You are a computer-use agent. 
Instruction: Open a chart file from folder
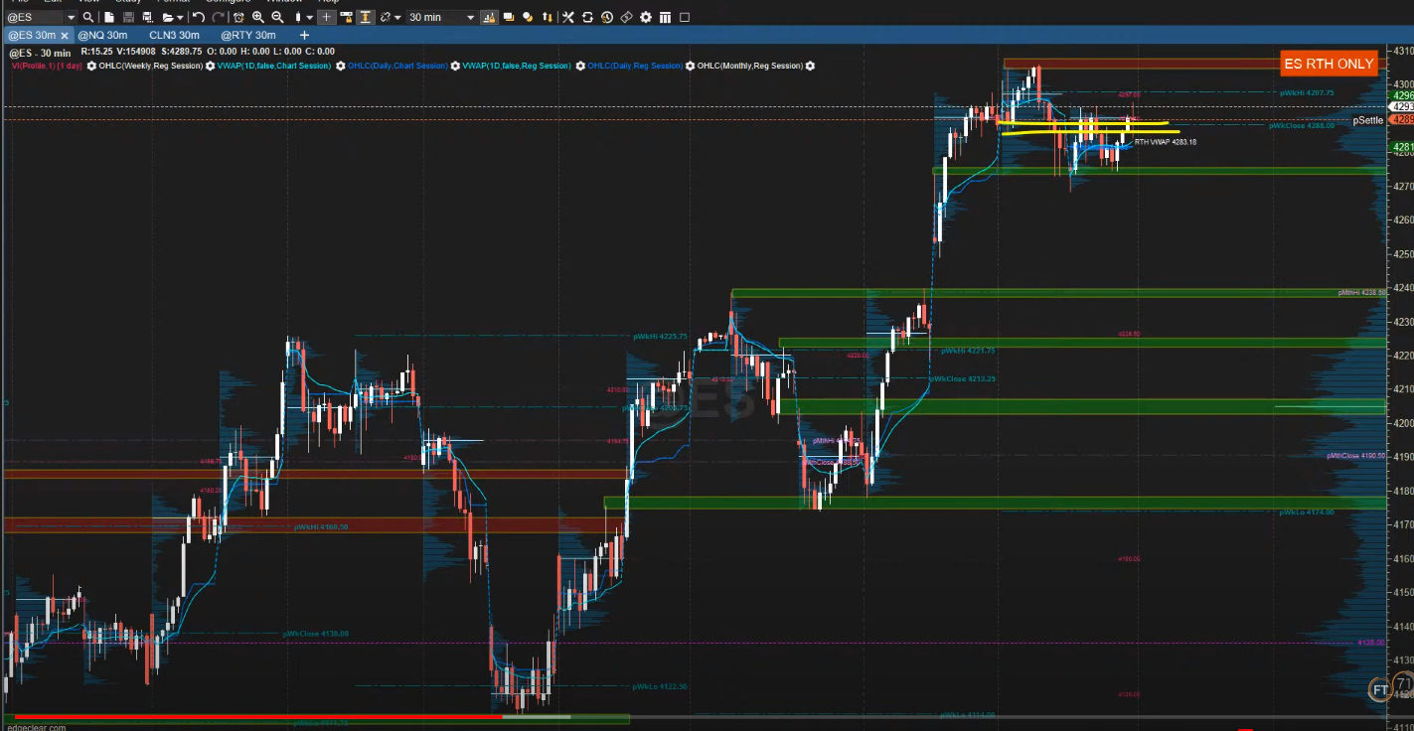point(167,17)
